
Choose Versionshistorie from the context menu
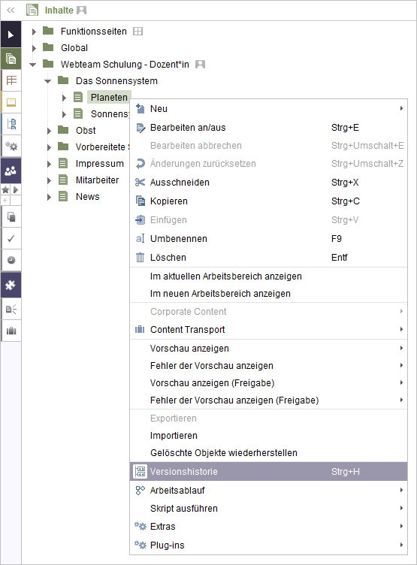click(x=268, y=471)
